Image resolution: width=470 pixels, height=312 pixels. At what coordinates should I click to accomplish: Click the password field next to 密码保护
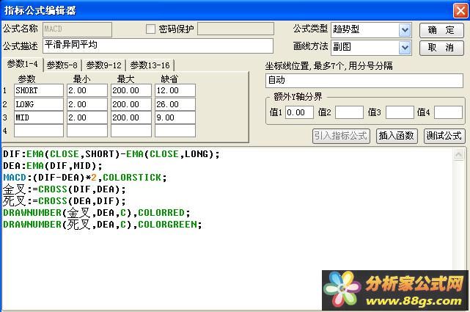(236, 29)
